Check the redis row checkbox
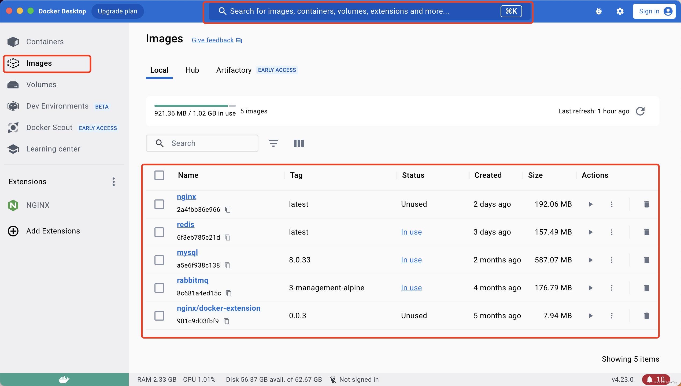The width and height of the screenshot is (681, 386). (x=159, y=232)
